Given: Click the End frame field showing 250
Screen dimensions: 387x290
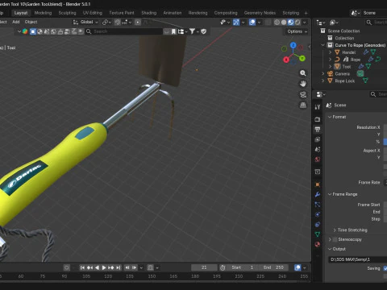Looking at the screenshot, I should [x=273, y=267].
